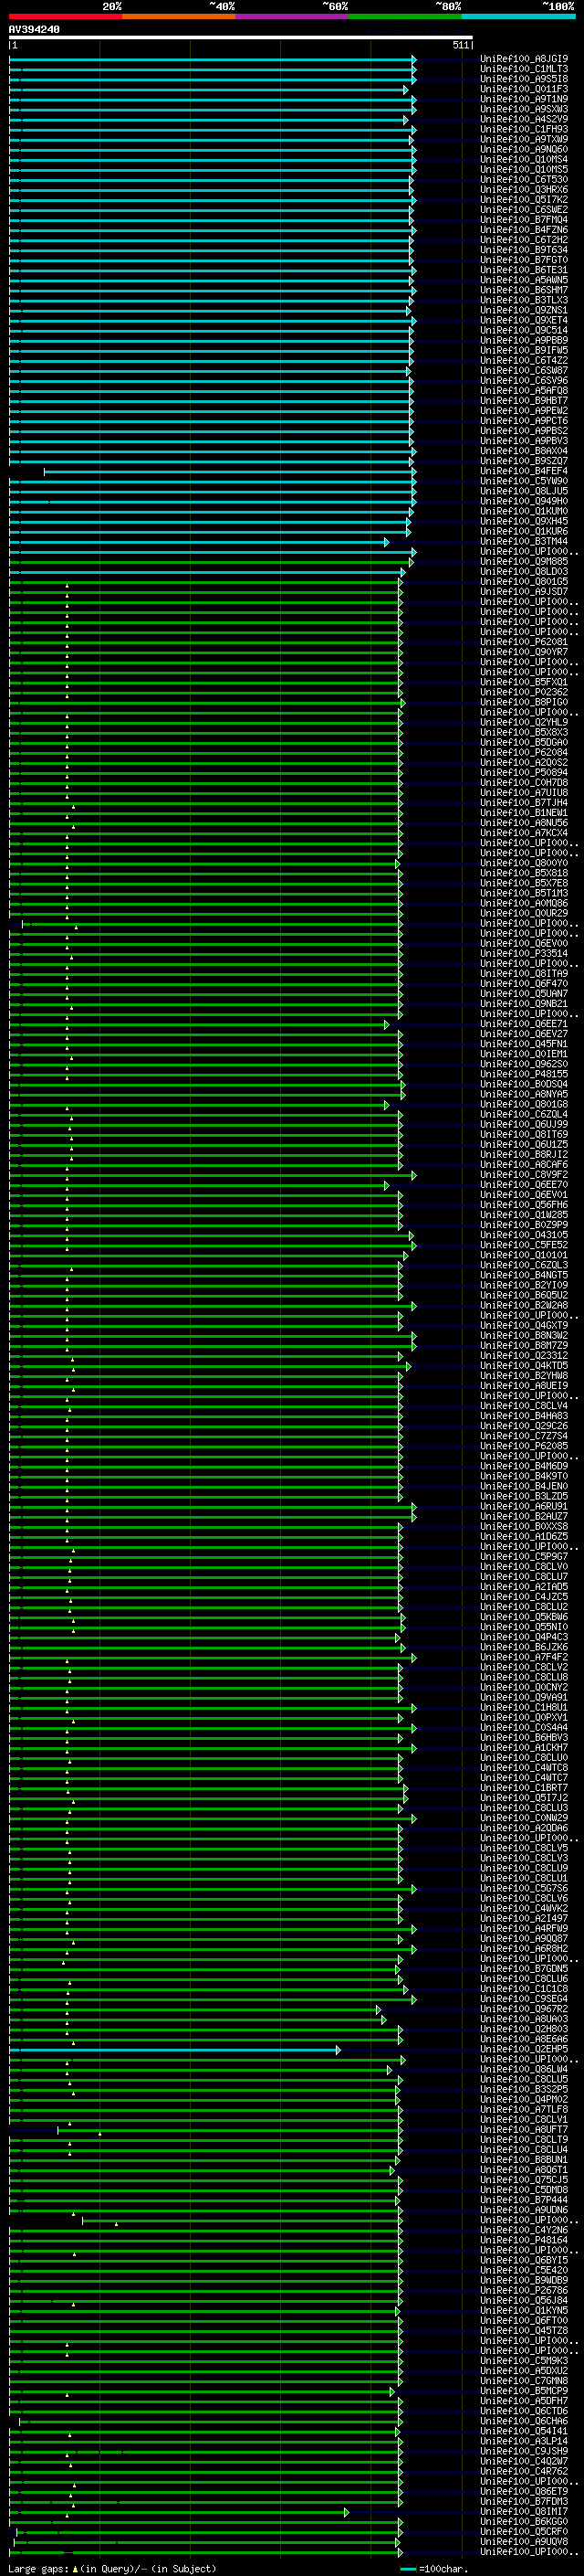Click hit label UniRef100_B3TM44
This screenshot has width=584, height=2576.
pyautogui.click(x=524, y=542)
